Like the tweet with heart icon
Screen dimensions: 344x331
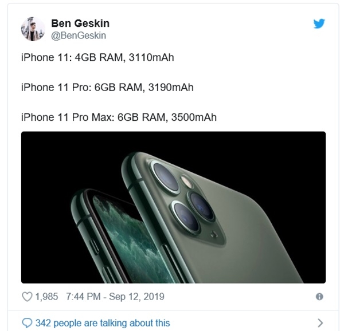27,297
